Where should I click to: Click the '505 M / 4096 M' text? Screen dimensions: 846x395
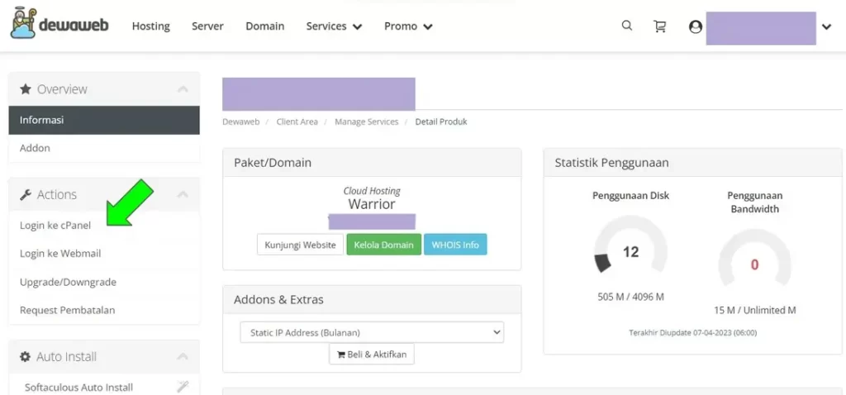click(x=630, y=297)
